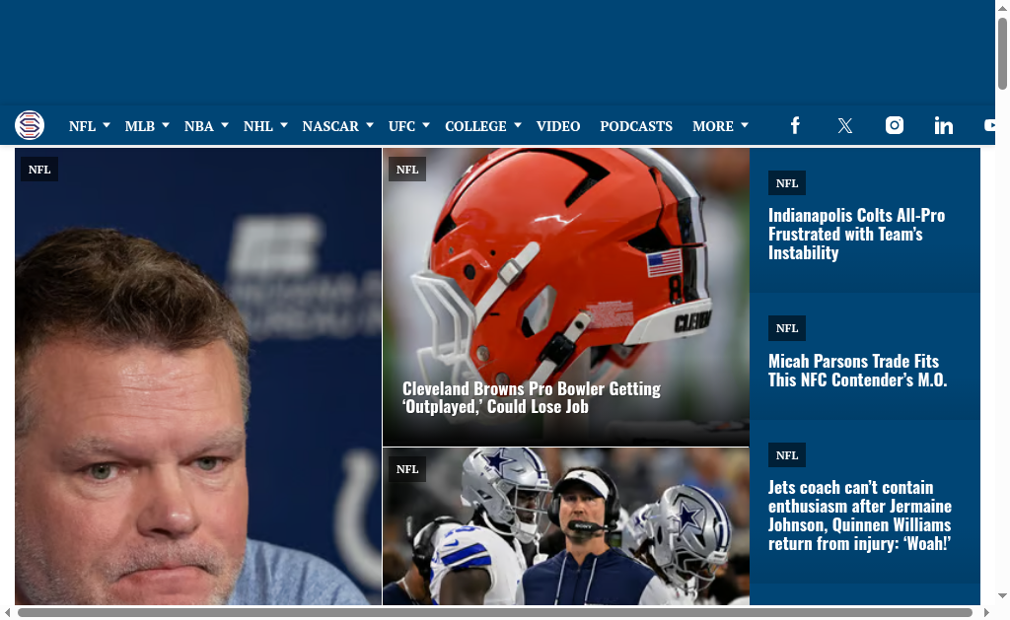This screenshot has height=620, width=1010.
Task: Go to the PODCASTS section
Action: pos(636,126)
